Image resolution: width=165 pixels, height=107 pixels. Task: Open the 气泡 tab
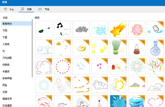(44, 9)
